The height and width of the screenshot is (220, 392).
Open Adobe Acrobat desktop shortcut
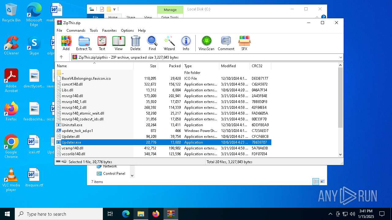pos(11,80)
